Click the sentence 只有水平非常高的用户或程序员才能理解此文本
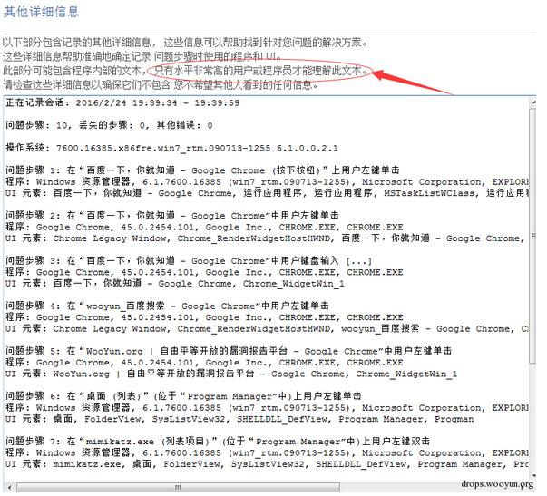The image size is (547, 496). coord(261,71)
